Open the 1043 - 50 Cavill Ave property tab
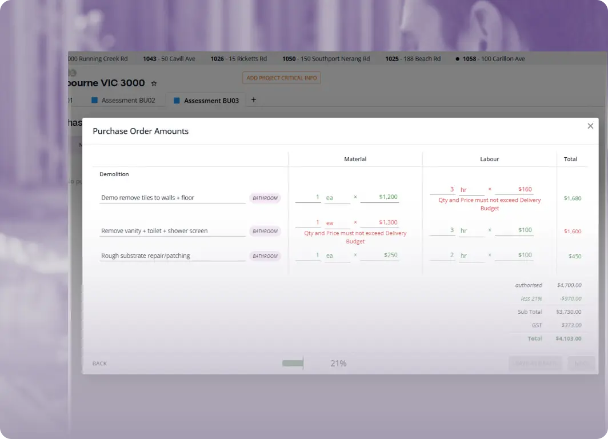The width and height of the screenshot is (608, 439). point(169,58)
